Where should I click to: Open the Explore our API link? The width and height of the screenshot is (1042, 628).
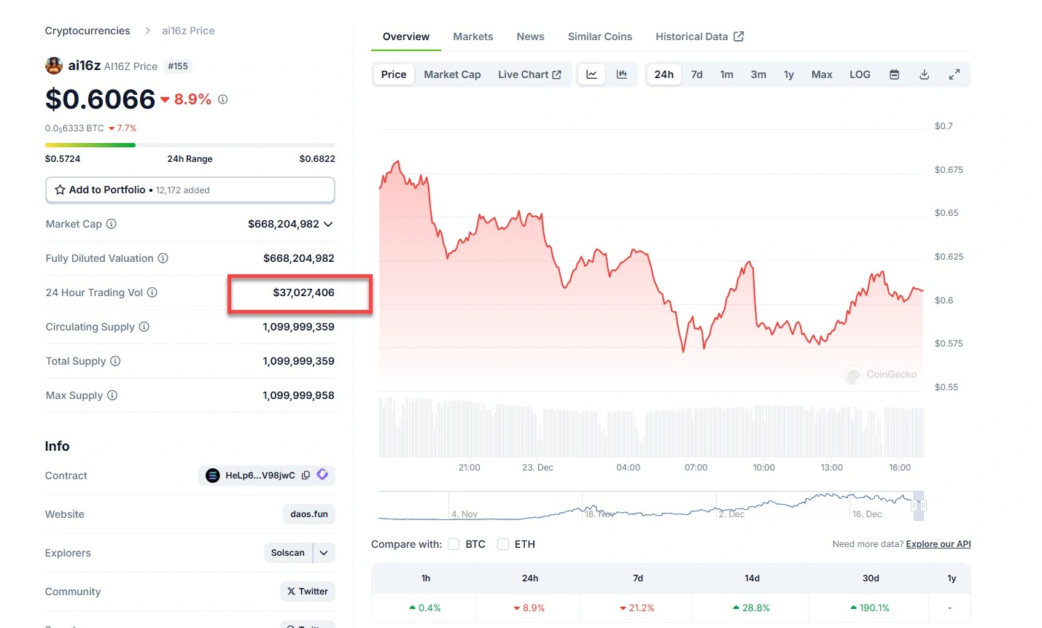pyautogui.click(x=938, y=544)
